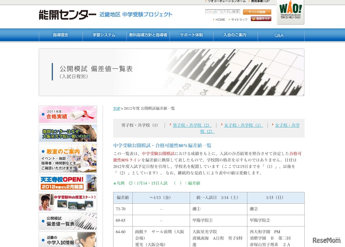The height and width of the screenshot is (247, 345).
Task: Go to the サポート体制 menu item
Action: pyautogui.click(x=192, y=35)
